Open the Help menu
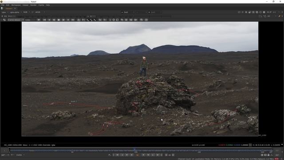The height and width of the screenshot is (160, 284). (48, 5)
